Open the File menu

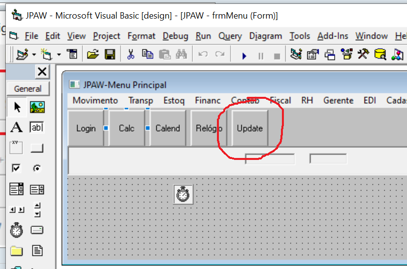pos(31,36)
